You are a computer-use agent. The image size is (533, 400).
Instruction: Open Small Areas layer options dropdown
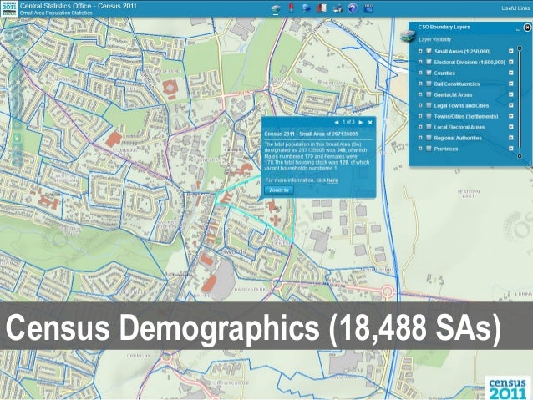[511, 51]
